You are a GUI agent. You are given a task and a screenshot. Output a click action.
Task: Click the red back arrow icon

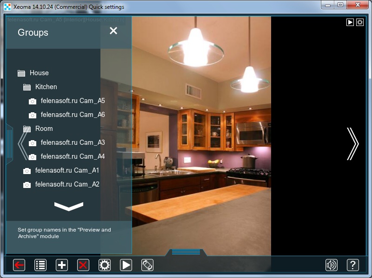(x=19, y=265)
